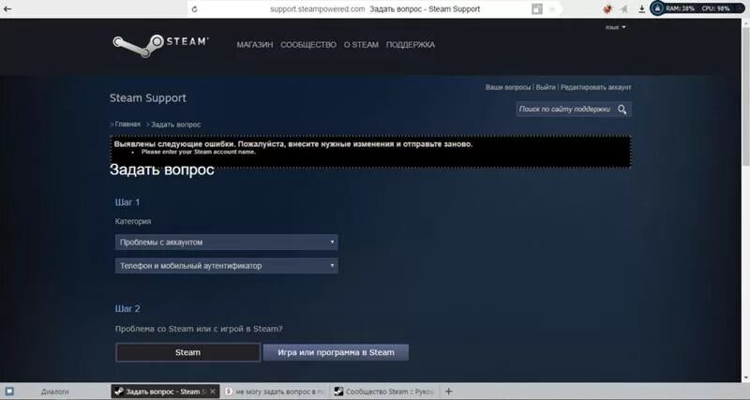The width and height of the screenshot is (750, 400).
Task: Click the search magnifier icon
Action: (x=622, y=110)
